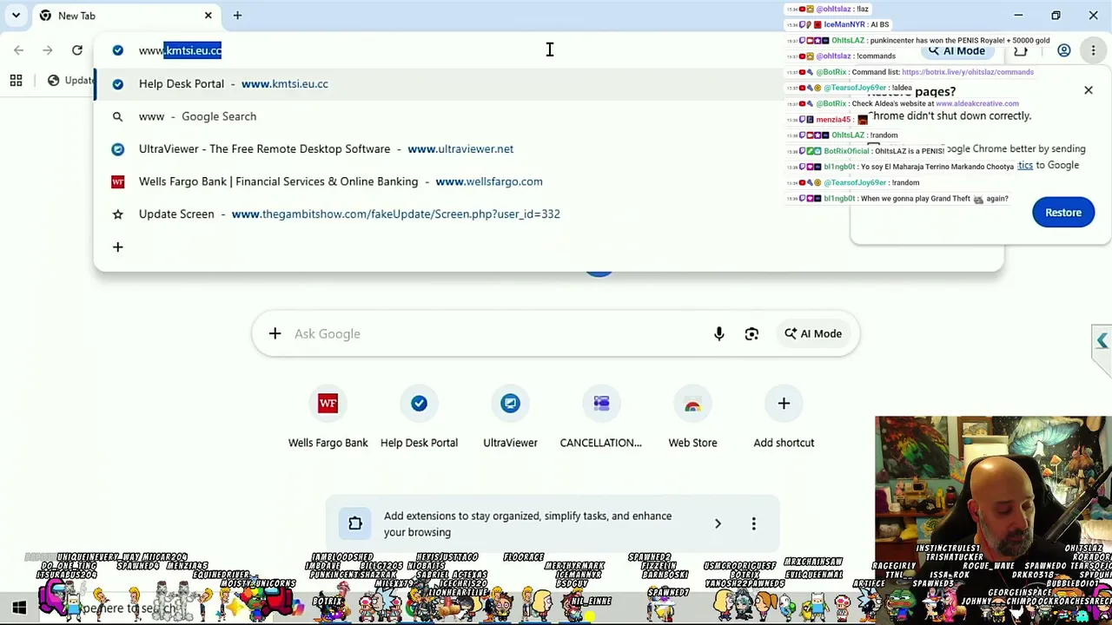Image resolution: width=1112 pixels, height=625 pixels.
Task: Click the plus icon below the suggestions
Action: (x=118, y=247)
